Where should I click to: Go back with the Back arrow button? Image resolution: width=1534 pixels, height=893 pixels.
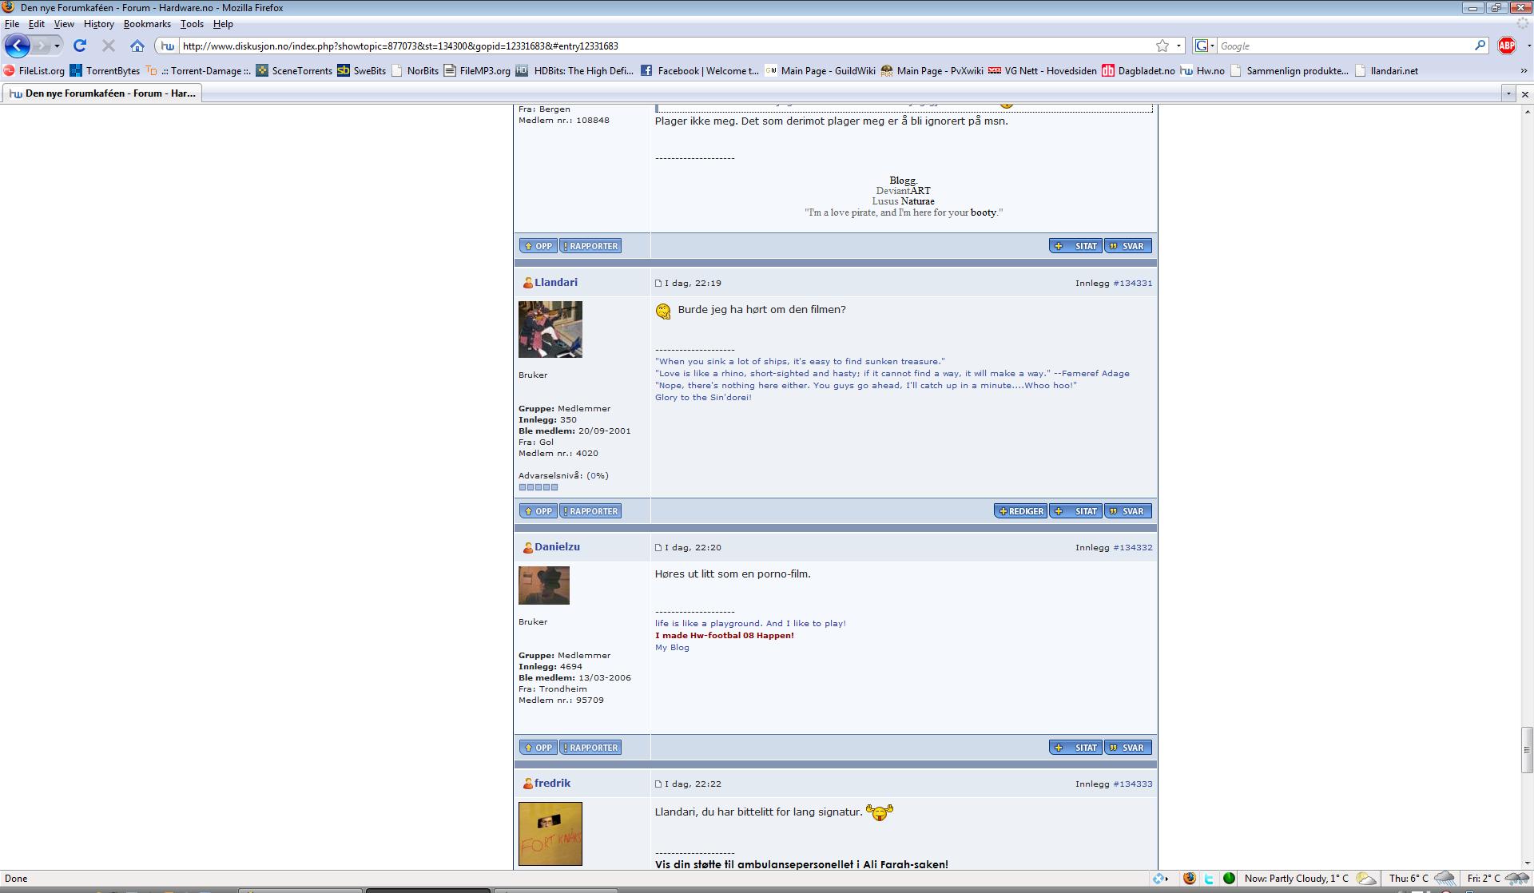coord(18,46)
